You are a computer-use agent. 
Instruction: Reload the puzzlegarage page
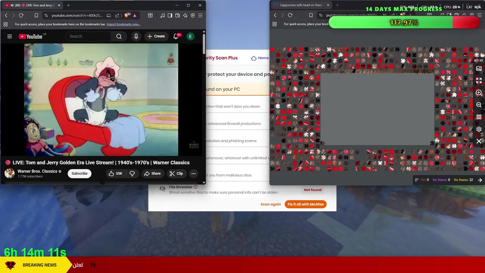click(290, 15)
